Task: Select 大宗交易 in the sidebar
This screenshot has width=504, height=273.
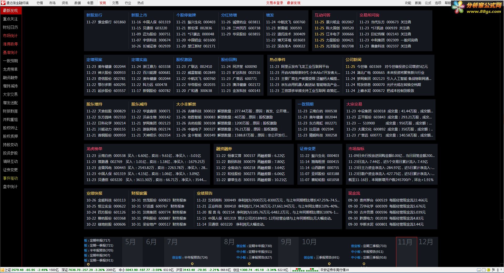Action: (x=11, y=94)
